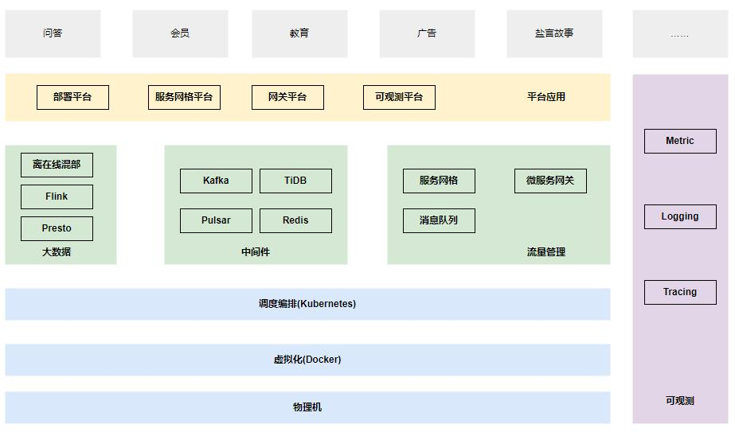The height and width of the screenshot is (432, 735).
Task: Select the 部署平台 box
Action: pyautogui.click(x=72, y=97)
